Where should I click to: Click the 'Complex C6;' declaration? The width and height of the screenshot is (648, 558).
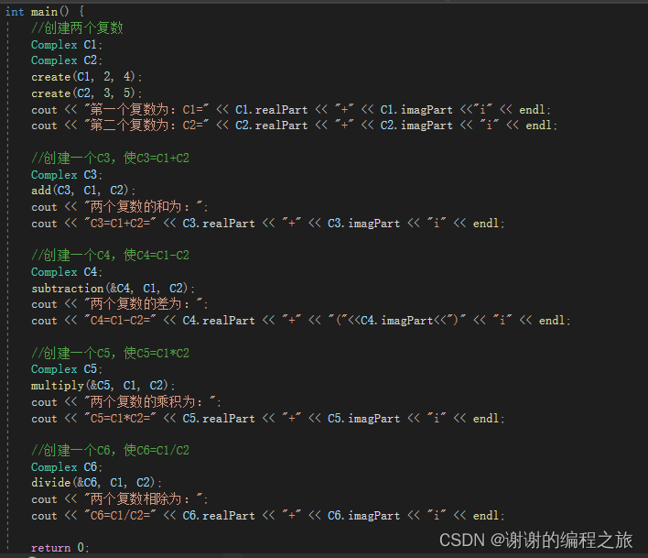click(x=67, y=467)
